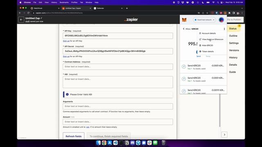Bookmark this page with the star icon

click(x=207, y=13)
